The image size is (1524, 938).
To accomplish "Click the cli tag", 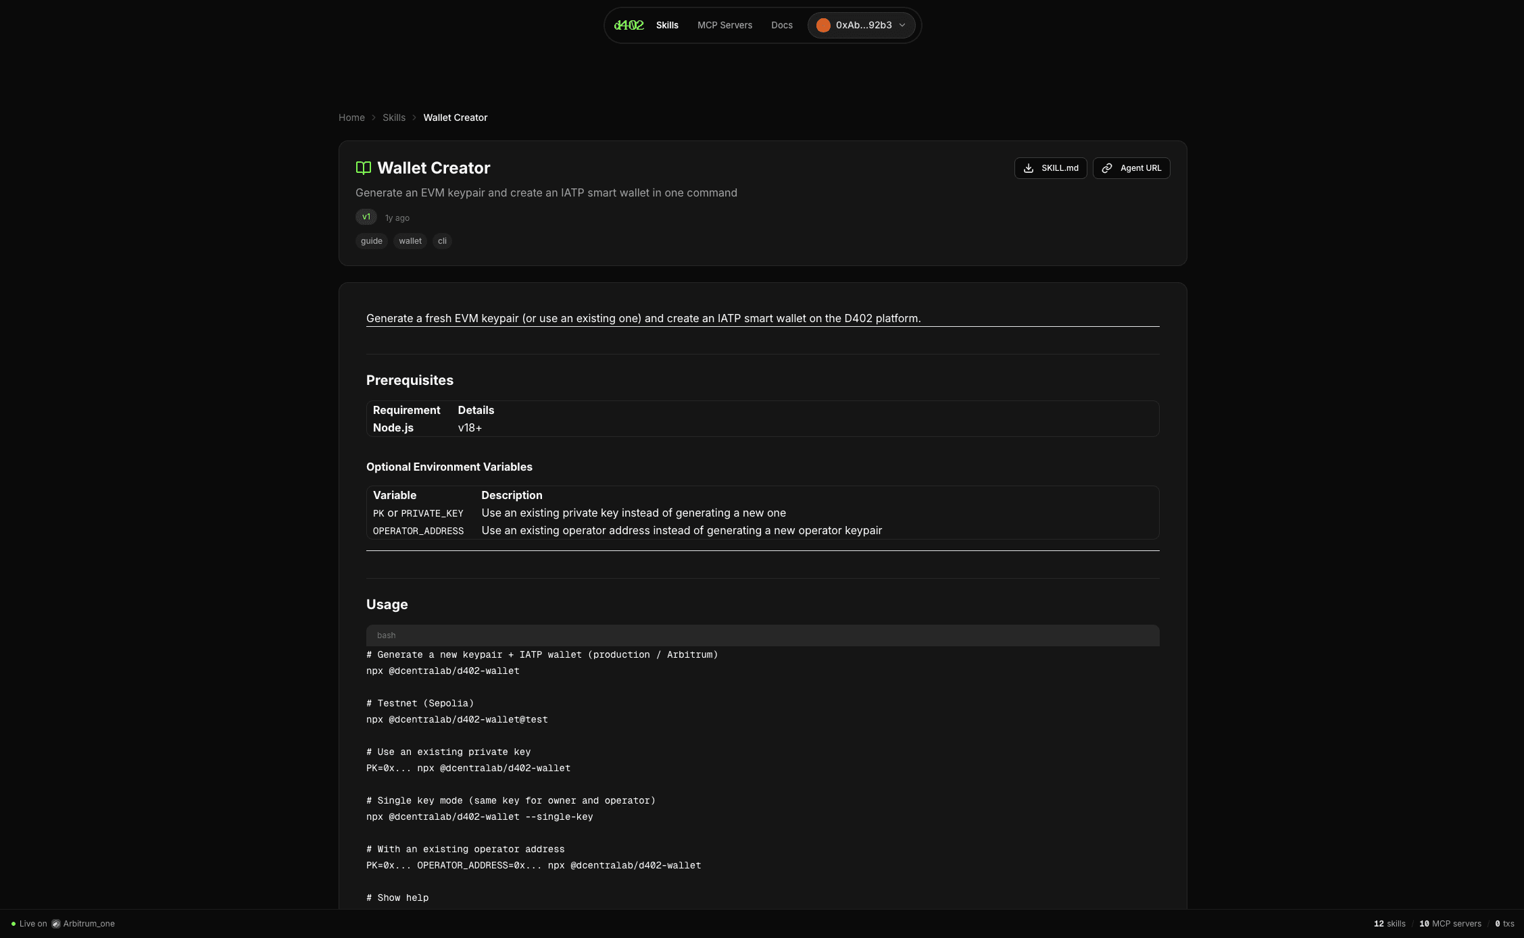I will click(442, 241).
